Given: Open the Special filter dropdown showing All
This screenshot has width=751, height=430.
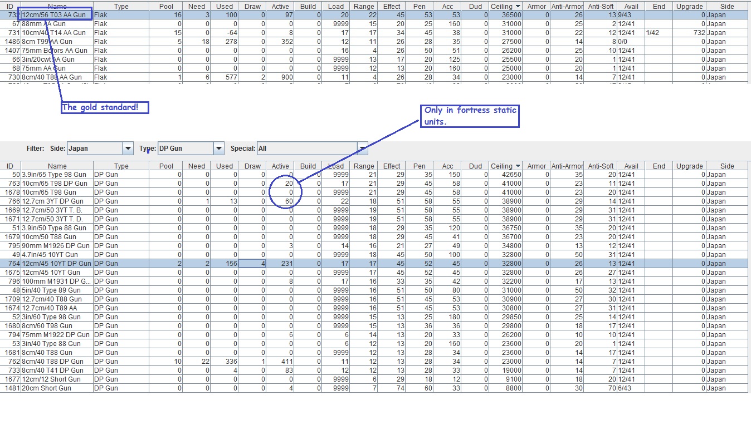Looking at the screenshot, I should point(312,149).
